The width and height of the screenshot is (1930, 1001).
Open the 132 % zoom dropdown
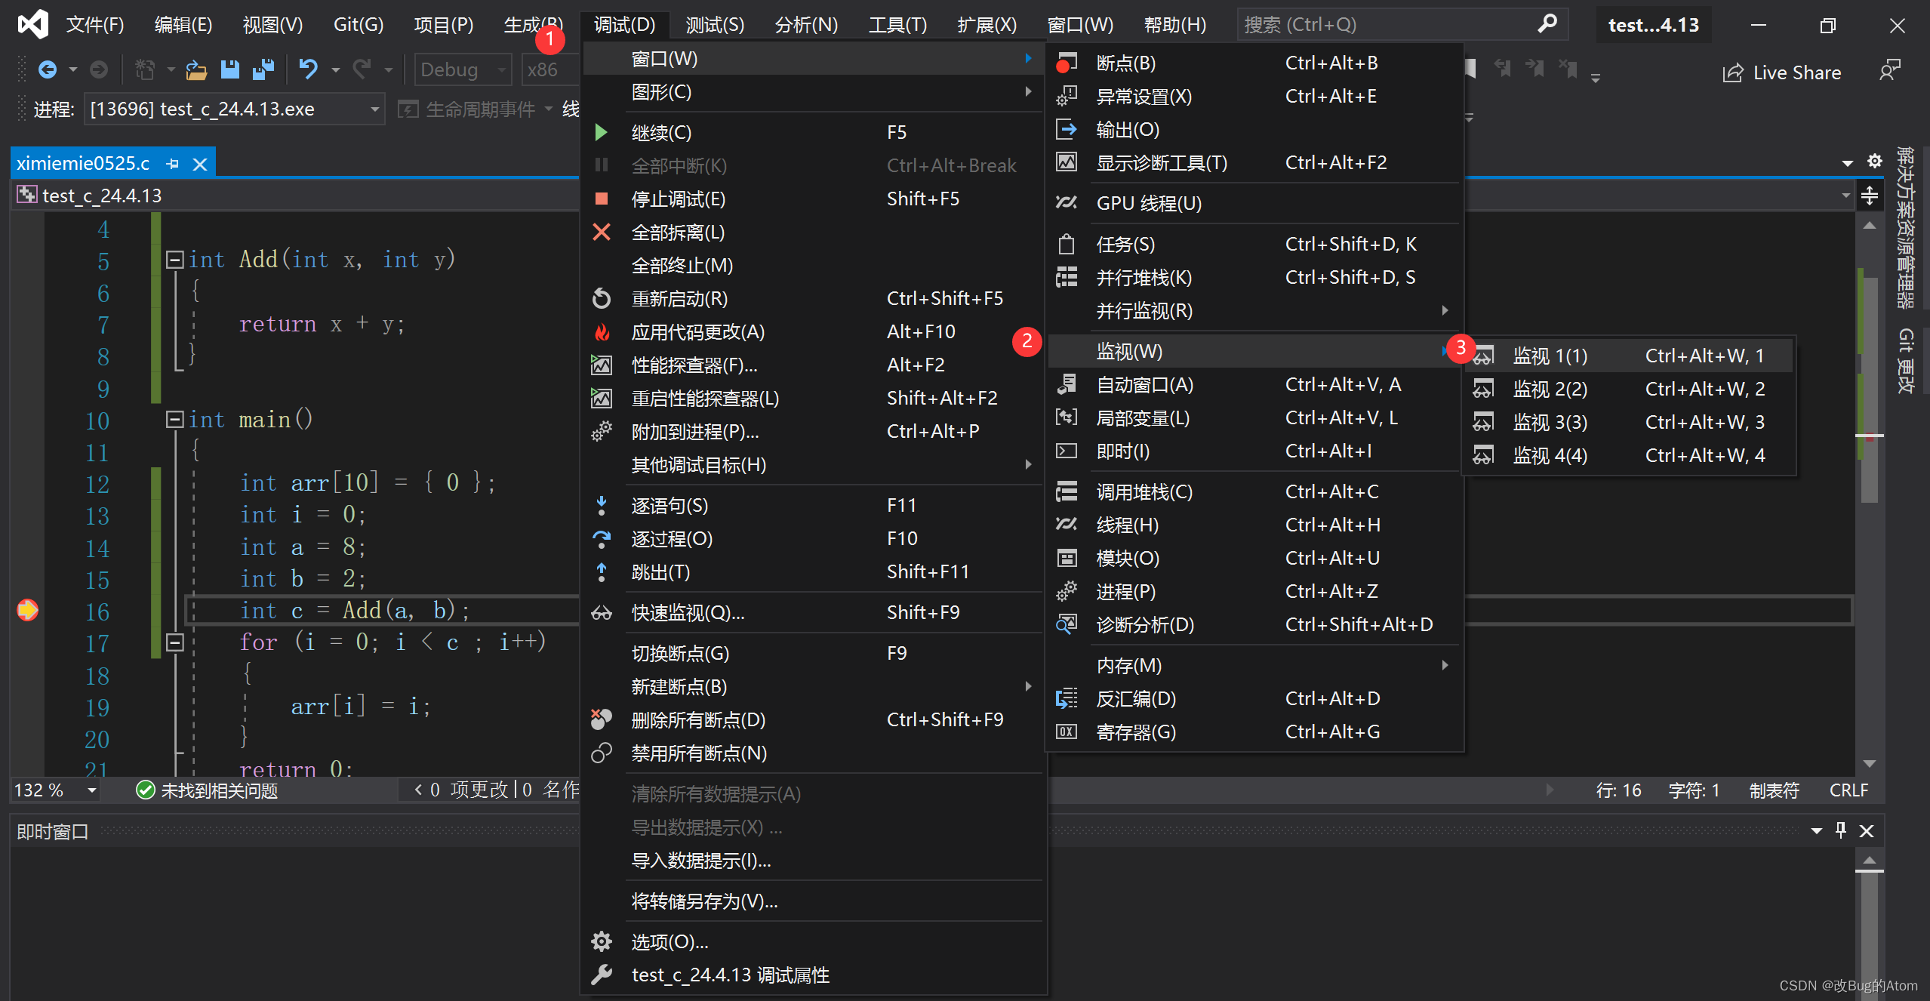click(91, 790)
